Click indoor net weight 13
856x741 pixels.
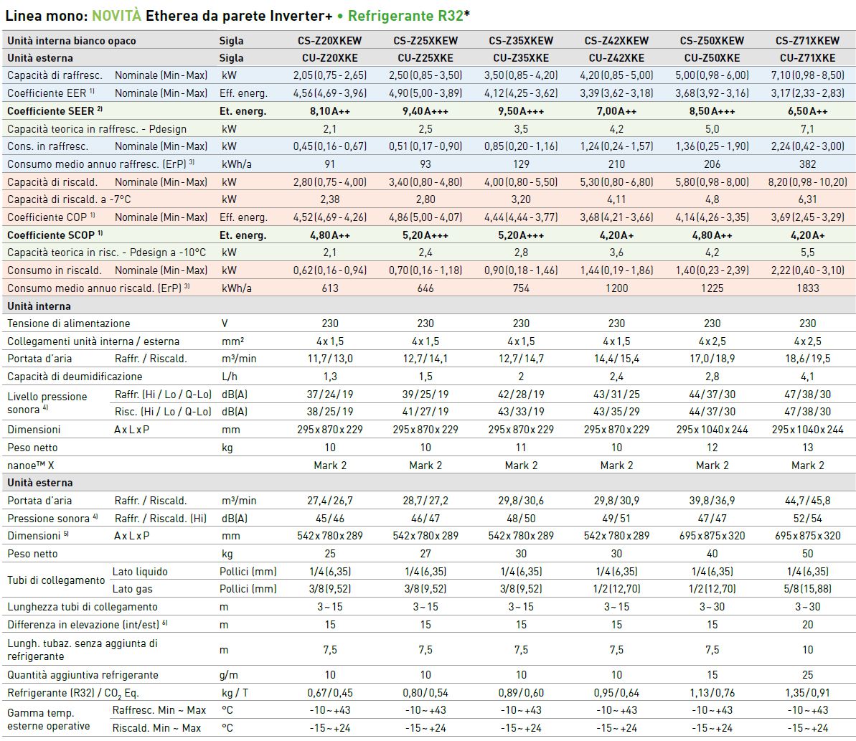click(807, 448)
